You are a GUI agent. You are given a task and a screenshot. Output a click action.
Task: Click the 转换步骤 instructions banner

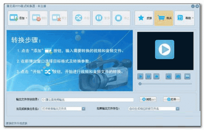tap(70, 61)
